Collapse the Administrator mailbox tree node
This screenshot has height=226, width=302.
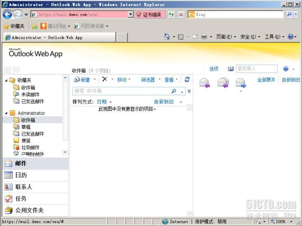coord(7,113)
